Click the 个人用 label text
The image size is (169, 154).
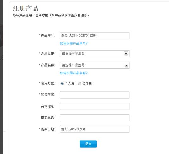(x=69, y=83)
